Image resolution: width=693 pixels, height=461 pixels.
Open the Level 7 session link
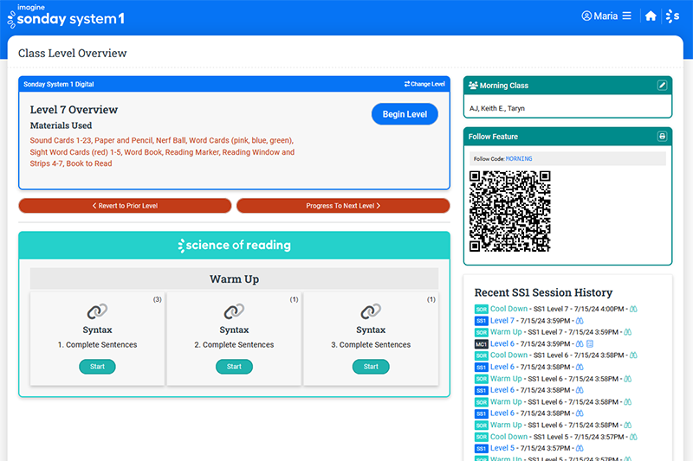(x=502, y=321)
